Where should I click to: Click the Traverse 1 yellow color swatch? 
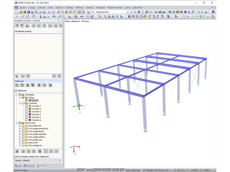click(30, 106)
